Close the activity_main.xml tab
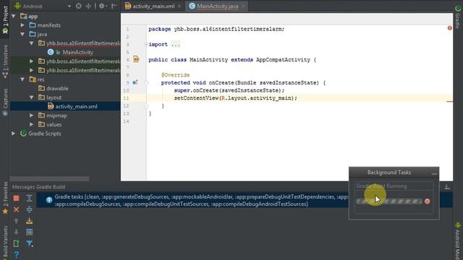463x260 pixels. pos(179,6)
